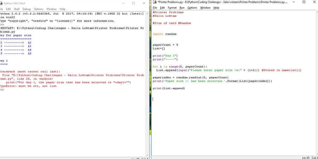Place cursor on the 'import random' line

tap(165, 34)
